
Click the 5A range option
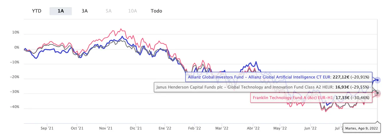pos(108,11)
